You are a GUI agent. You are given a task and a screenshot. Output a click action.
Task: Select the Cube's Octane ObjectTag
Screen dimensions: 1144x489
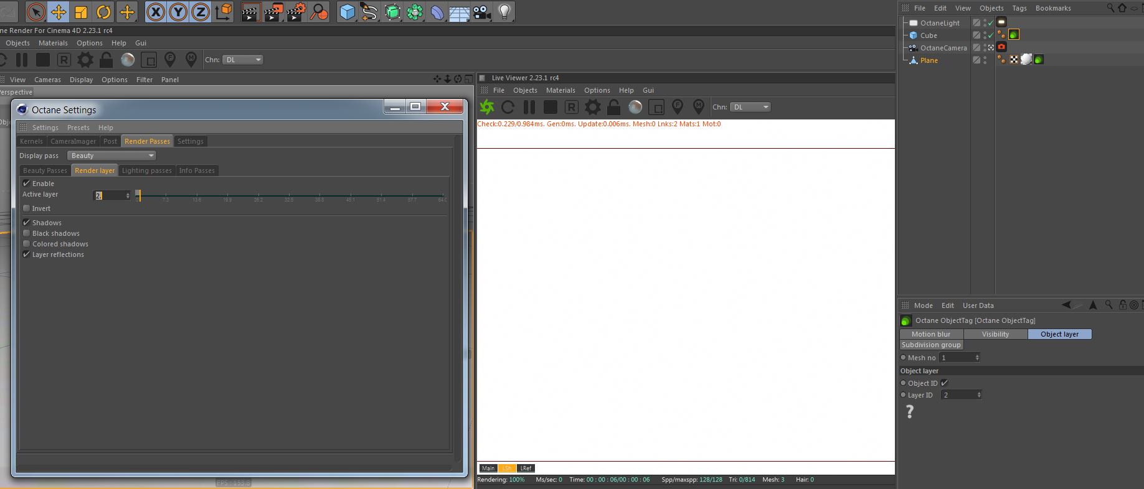(x=1014, y=35)
